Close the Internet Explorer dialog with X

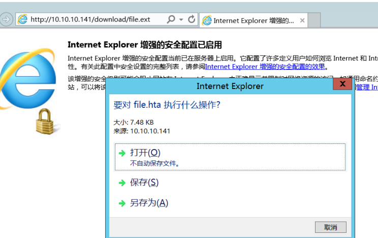pyautogui.click(x=342, y=84)
